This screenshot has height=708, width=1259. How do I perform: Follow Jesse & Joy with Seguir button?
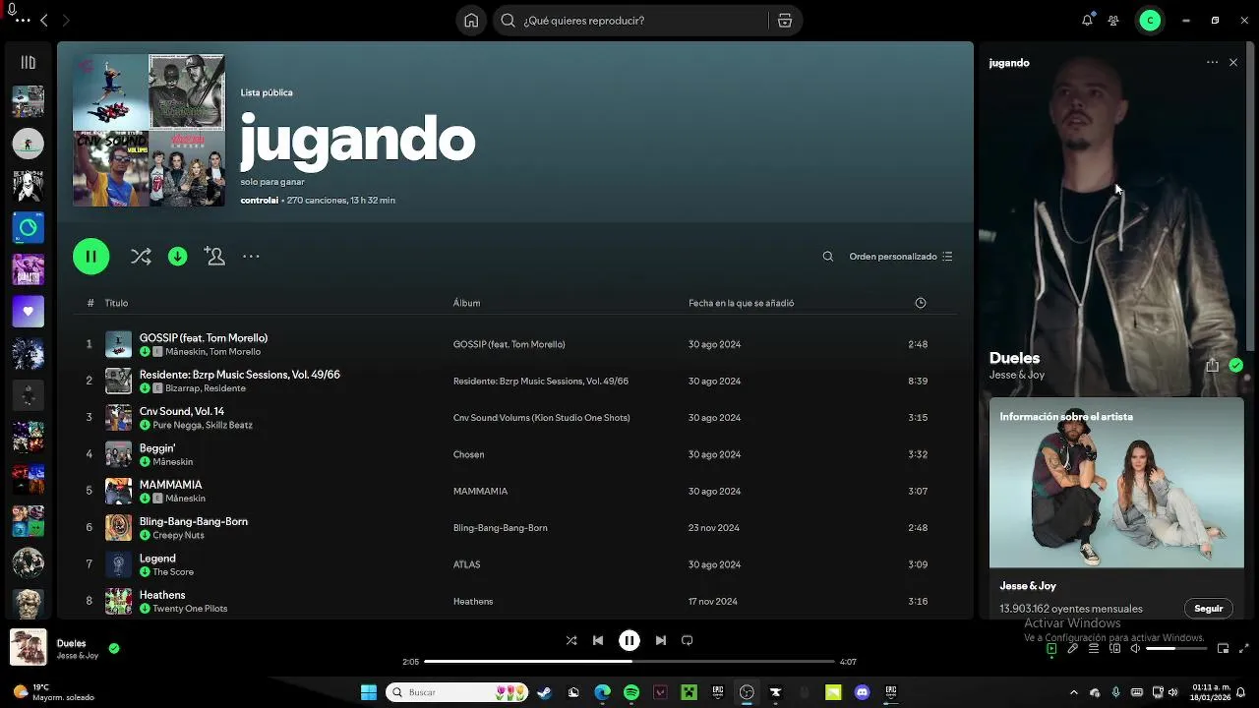point(1208,609)
